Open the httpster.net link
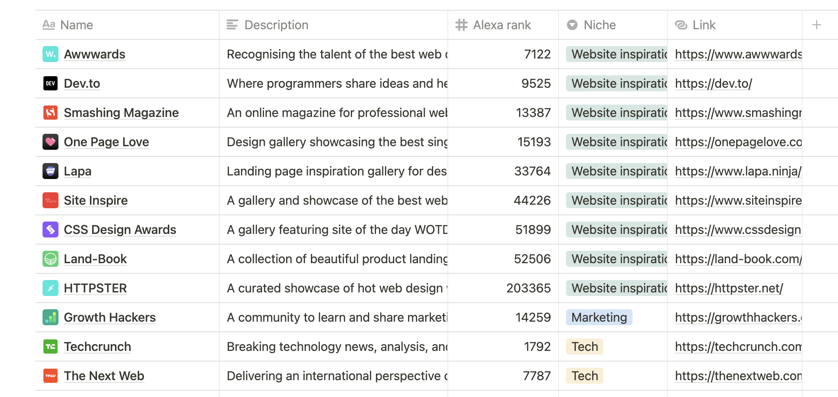The height and width of the screenshot is (397, 838). coord(729,288)
